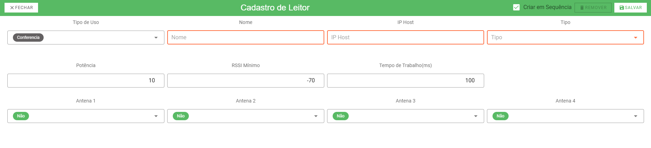Click the Não chip under Antena 4
The image size is (651, 148).
[501, 116]
